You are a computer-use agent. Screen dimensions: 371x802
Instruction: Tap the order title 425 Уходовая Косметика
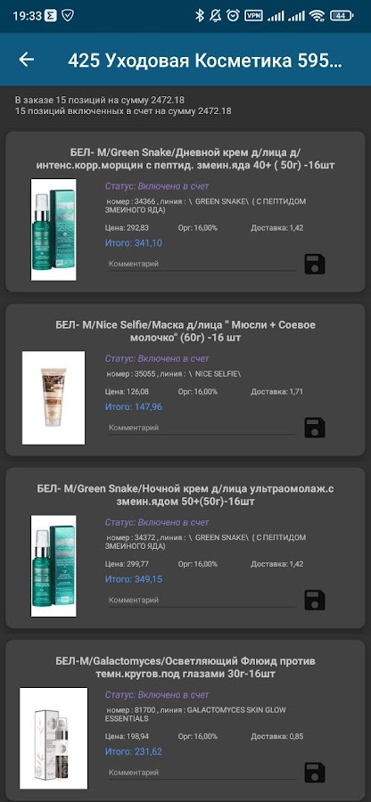pos(205,61)
